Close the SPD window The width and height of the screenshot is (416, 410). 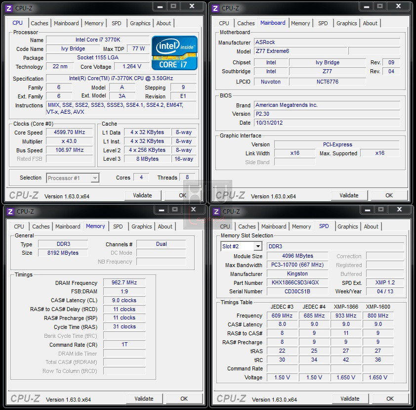coord(400,210)
